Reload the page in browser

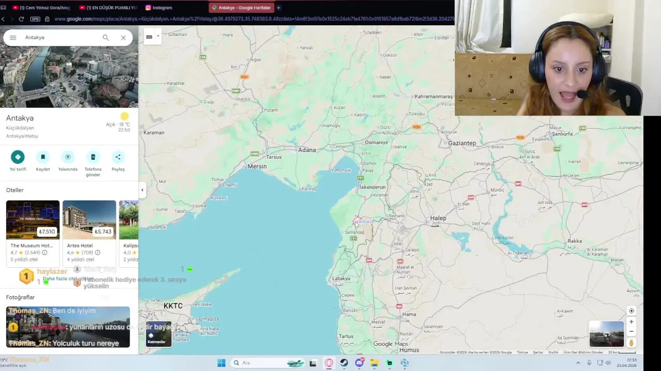tap(21, 19)
